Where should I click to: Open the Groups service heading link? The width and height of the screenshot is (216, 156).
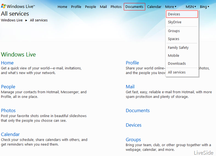pos(133,140)
